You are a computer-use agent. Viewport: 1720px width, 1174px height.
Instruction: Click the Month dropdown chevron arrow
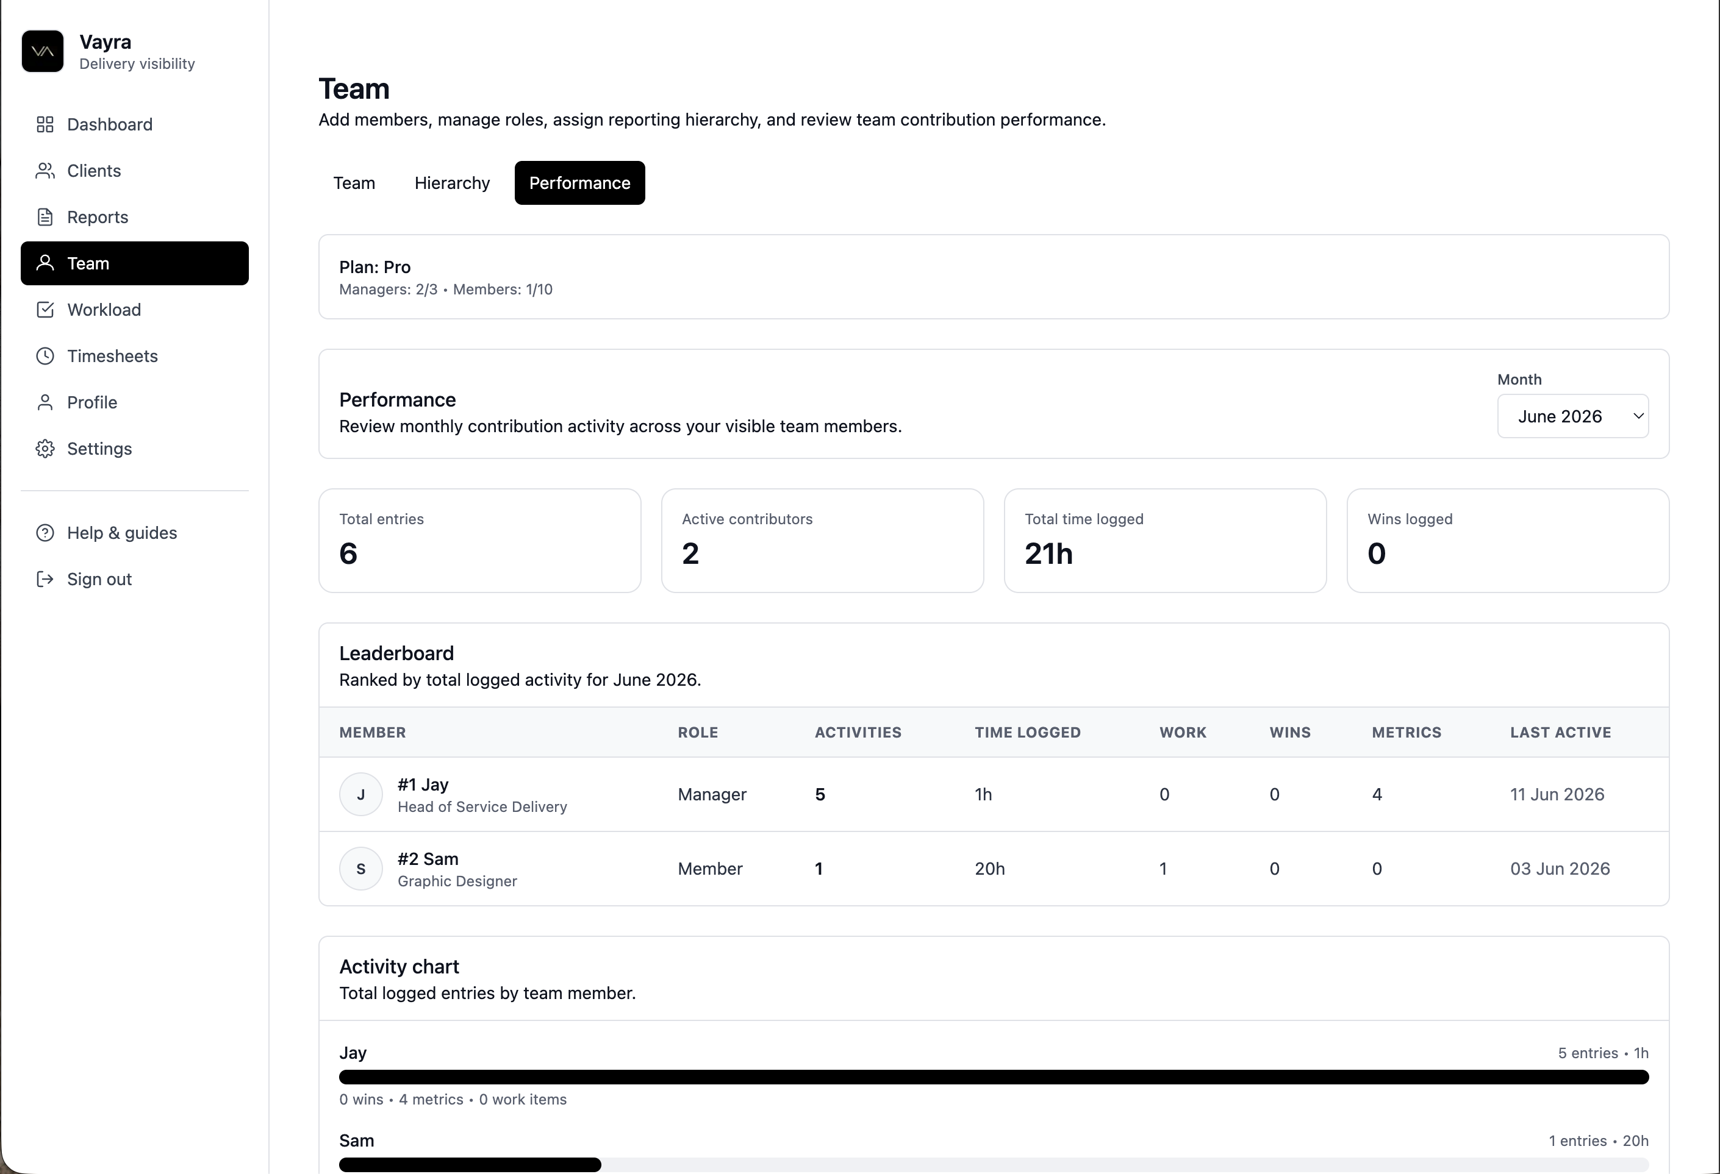[1638, 416]
